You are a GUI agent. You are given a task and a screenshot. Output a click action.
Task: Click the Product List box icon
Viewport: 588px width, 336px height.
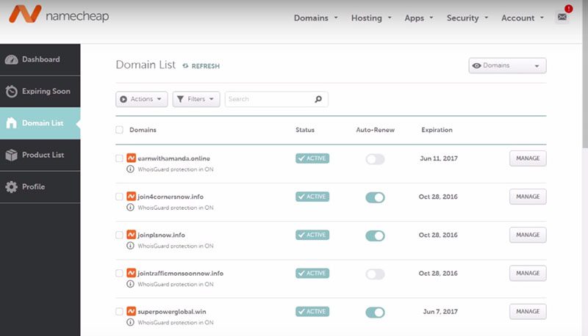pyautogui.click(x=11, y=155)
